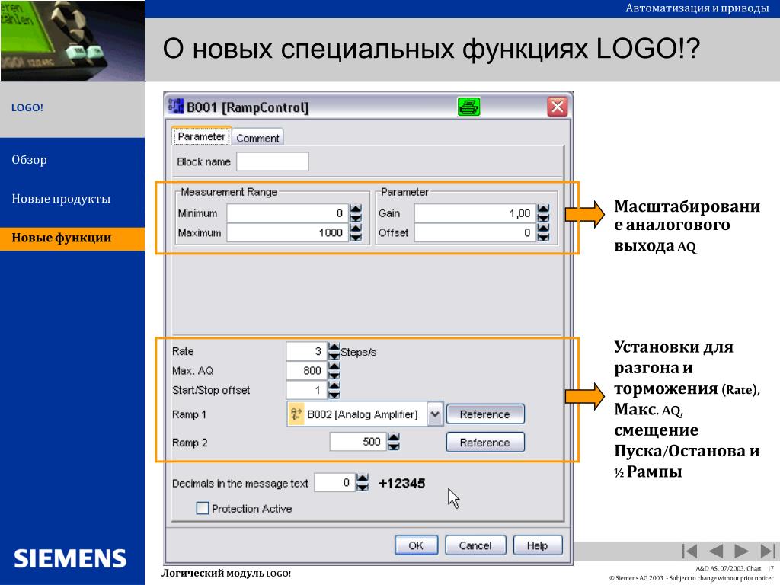Decrease Max. AQ with down arrow
Image resolution: width=780 pixels, height=585 pixels.
tap(334, 375)
